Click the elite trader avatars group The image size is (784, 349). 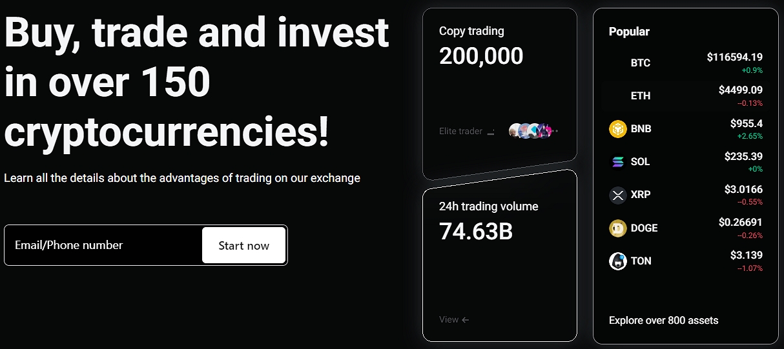coord(531,131)
